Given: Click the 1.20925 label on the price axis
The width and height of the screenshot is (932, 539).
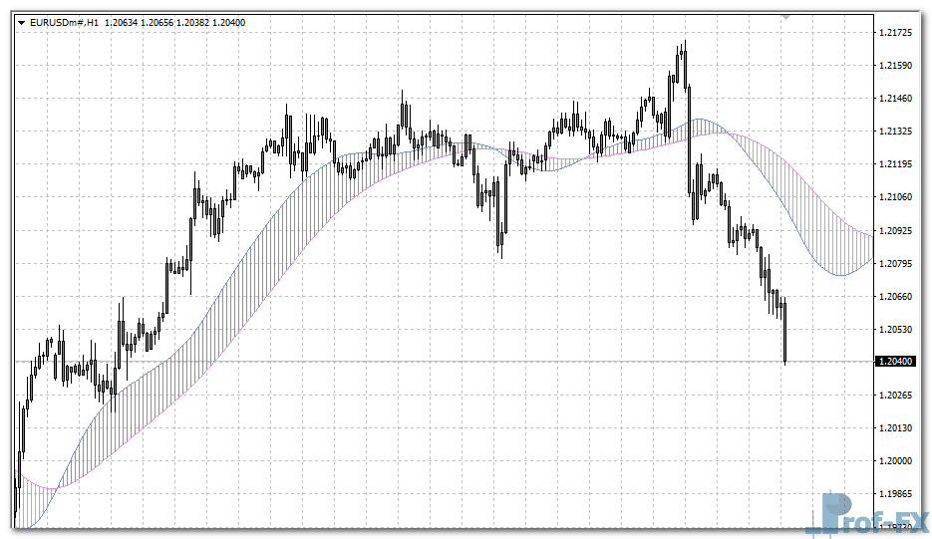Looking at the screenshot, I should pyautogui.click(x=899, y=230).
